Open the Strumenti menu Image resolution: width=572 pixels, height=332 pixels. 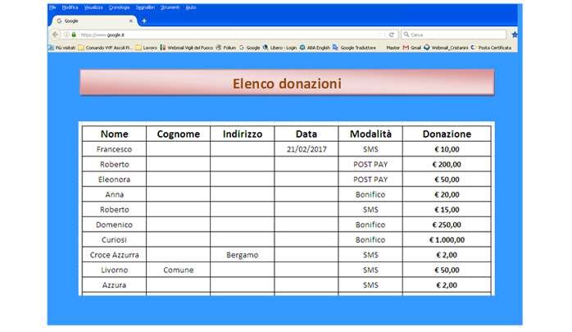(170, 7)
